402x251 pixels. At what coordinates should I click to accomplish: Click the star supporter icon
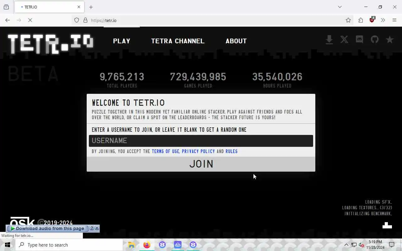point(390,40)
